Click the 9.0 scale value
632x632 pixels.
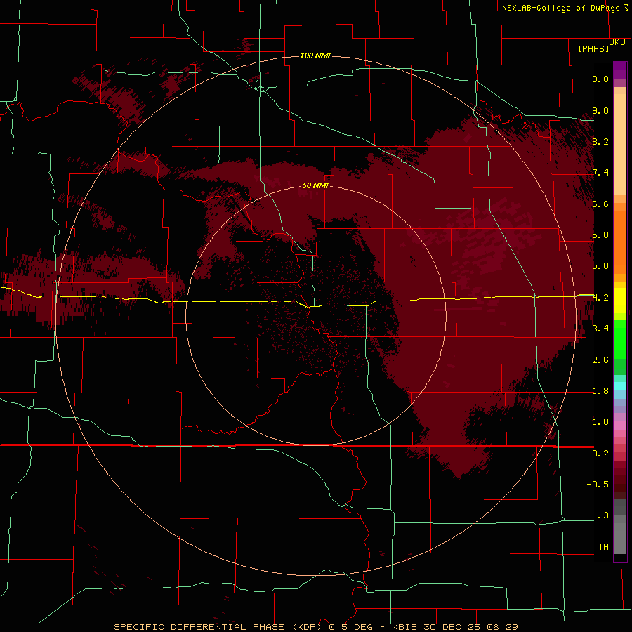click(600, 110)
